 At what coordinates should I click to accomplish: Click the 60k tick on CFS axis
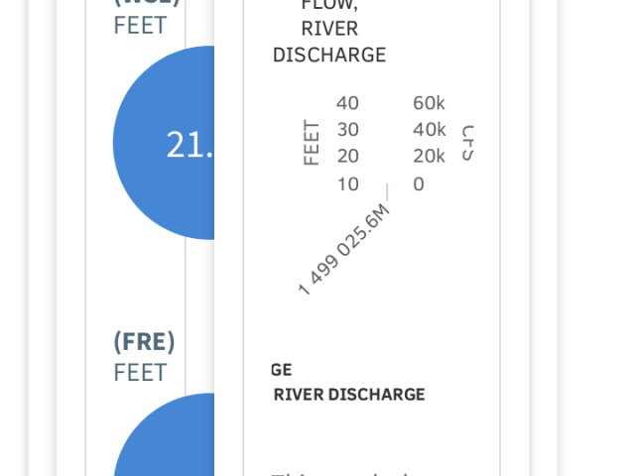(429, 103)
